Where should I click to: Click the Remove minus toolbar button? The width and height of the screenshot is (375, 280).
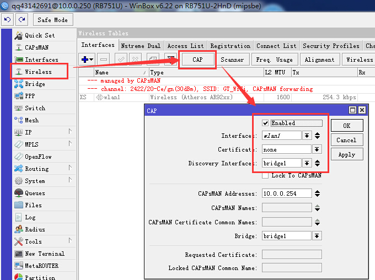(104, 60)
